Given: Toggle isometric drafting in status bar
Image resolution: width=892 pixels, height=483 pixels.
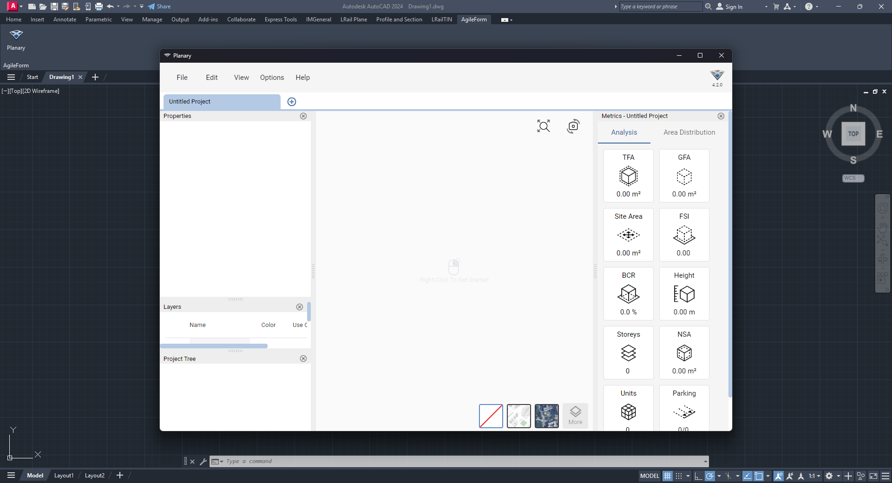Looking at the screenshot, I should coord(728,476).
